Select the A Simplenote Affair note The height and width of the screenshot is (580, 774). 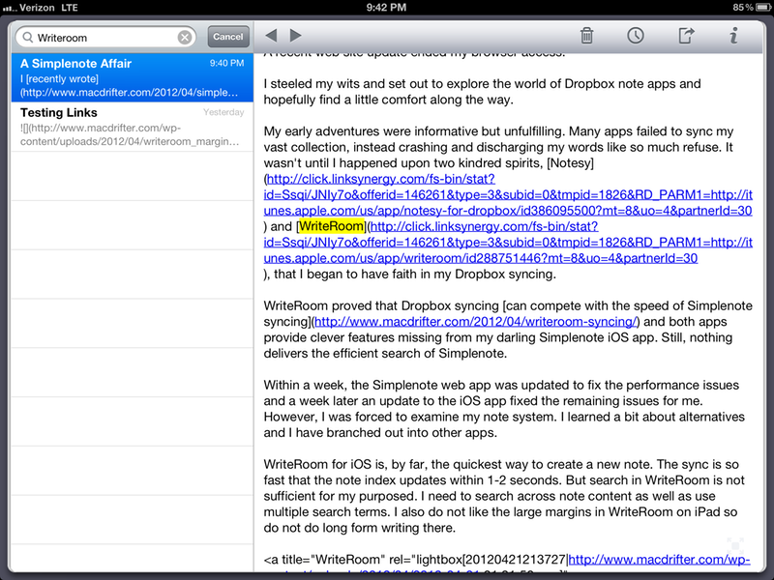tap(133, 77)
